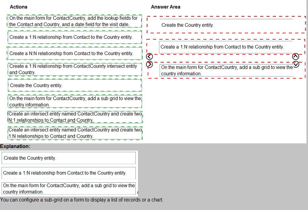
Task: Click the 'Explanation:' label
Action: click(x=15, y=146)
